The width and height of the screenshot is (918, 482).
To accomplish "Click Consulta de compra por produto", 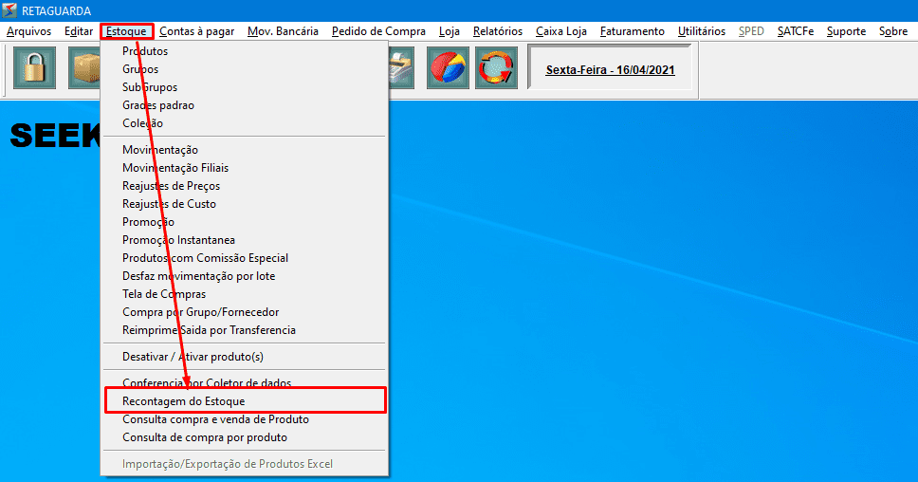I will 205,437.
